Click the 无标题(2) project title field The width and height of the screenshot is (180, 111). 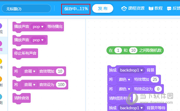point(26,9)
